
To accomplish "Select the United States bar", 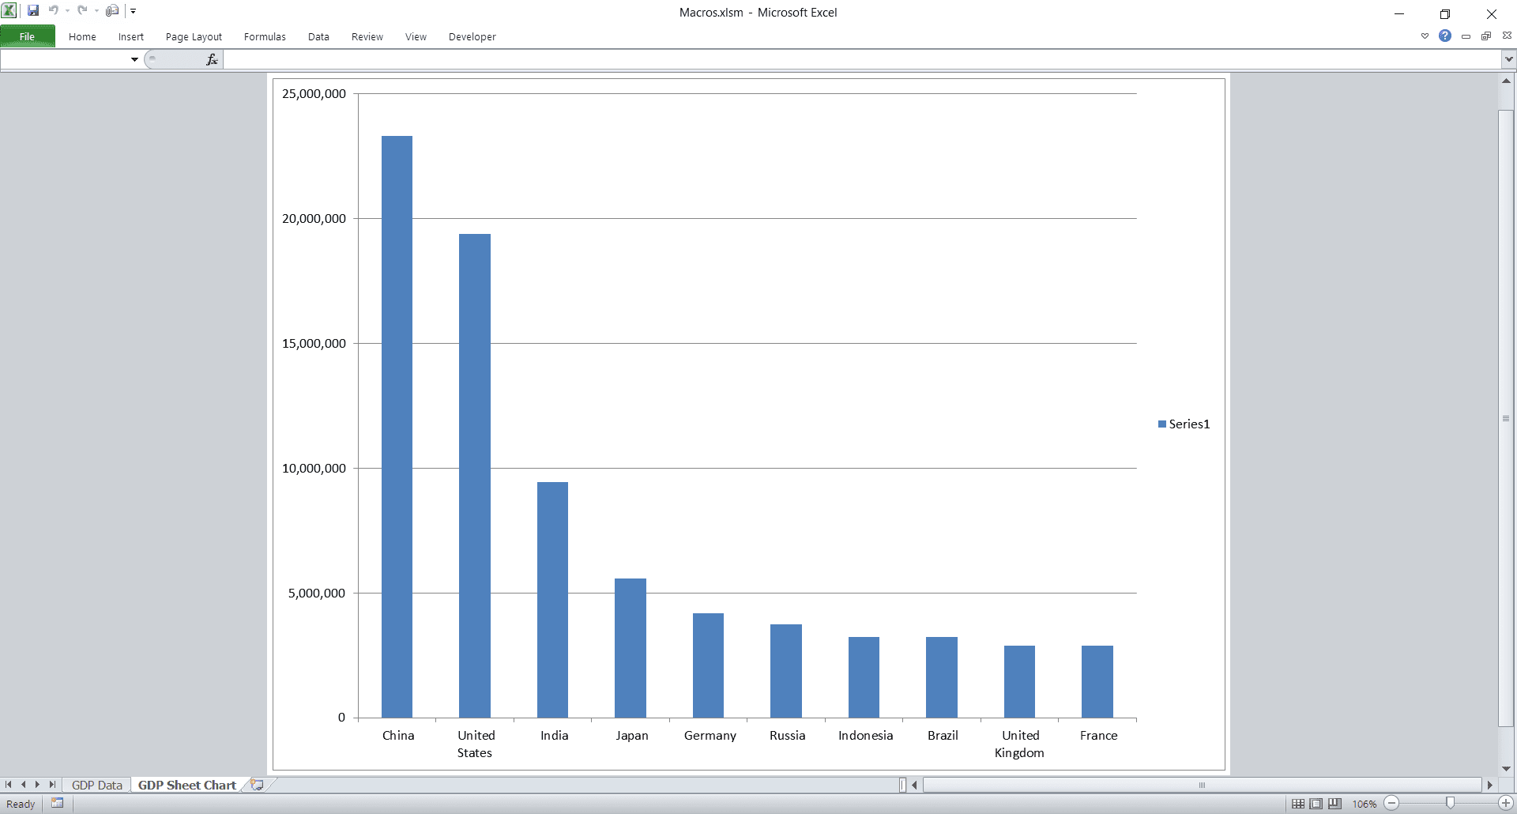I will pyautogui.click(x=475, y=476).
